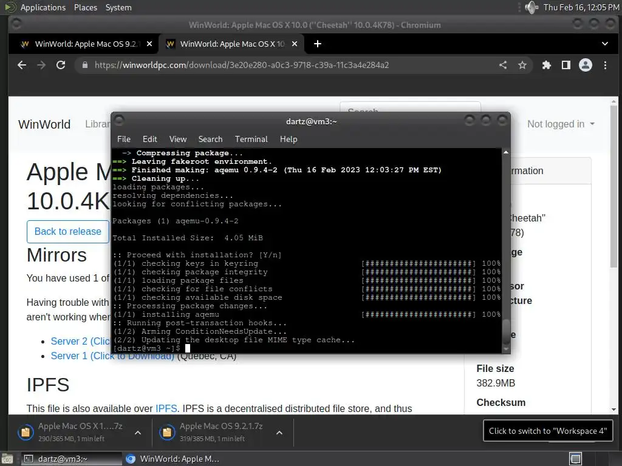622x466 pixels.
Task: Click the volume speaker icon in panel
Action: click(531, 7)
